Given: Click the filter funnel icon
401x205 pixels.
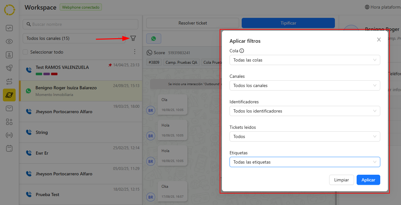Looking at the screenshot, I should [133, 38].
